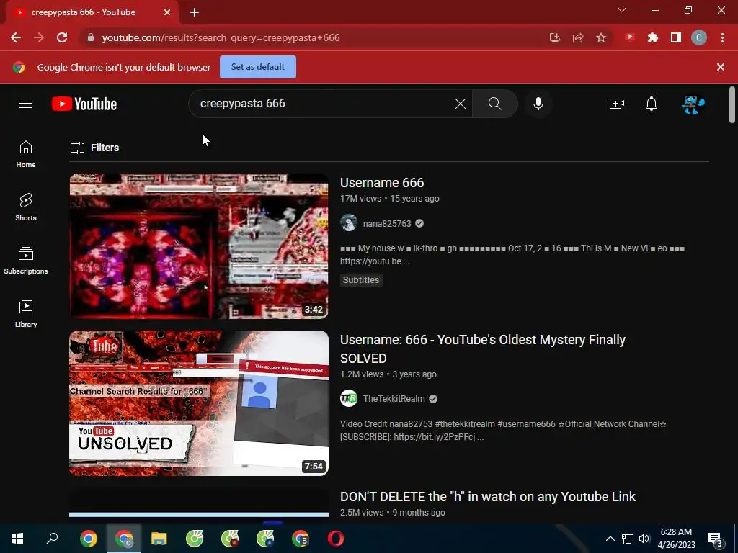Viewport: 738px width, 553px height.
Task: Open Chrome profile C avatar
Action: click(699, 37)
